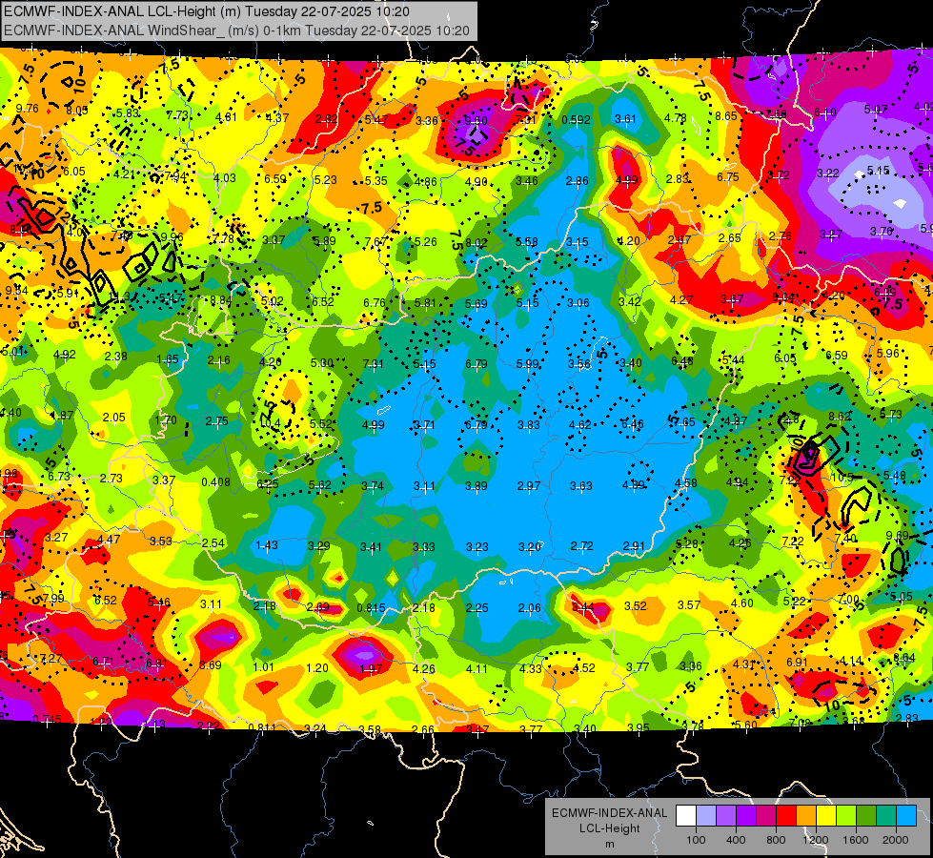The image size is (933, 858).
Task: Click the wind shear value 10.4
Action: click(270, 423)
